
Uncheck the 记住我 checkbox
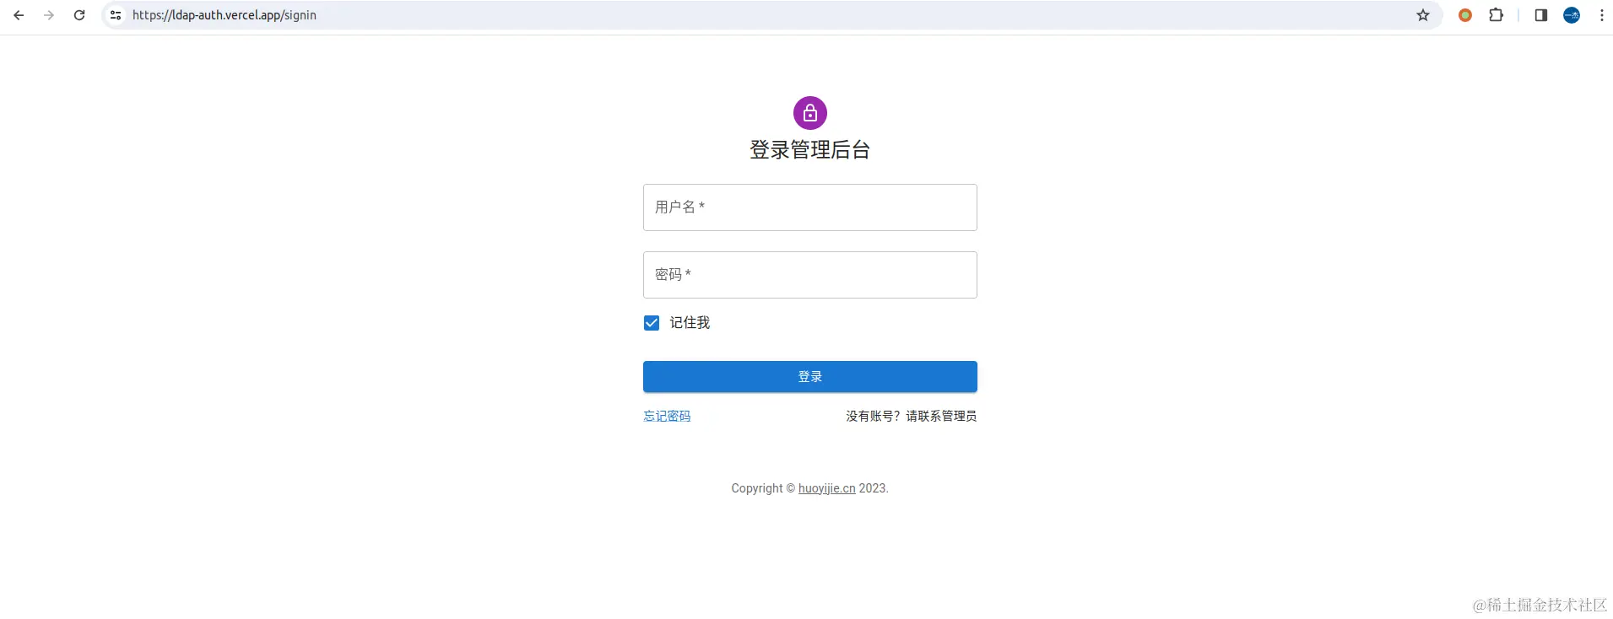(x=652, y=323)
